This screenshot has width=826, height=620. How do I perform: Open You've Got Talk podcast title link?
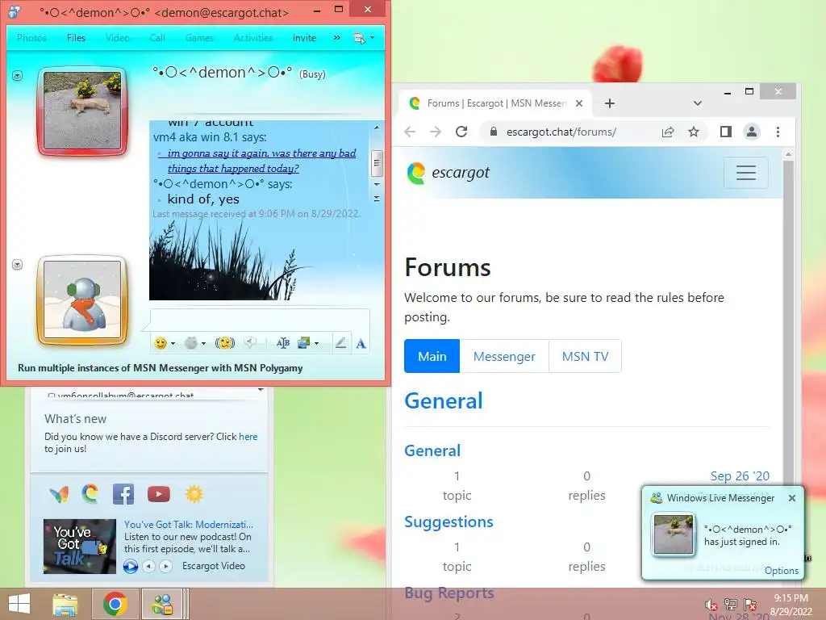[189, 525]
